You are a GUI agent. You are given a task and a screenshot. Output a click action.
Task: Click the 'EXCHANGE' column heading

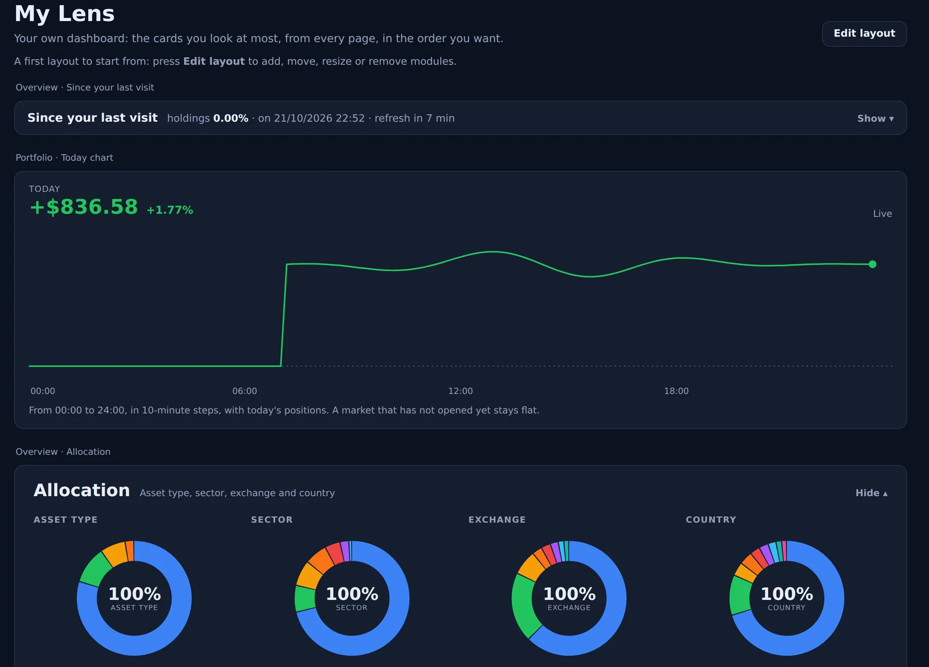pos(496,519)
